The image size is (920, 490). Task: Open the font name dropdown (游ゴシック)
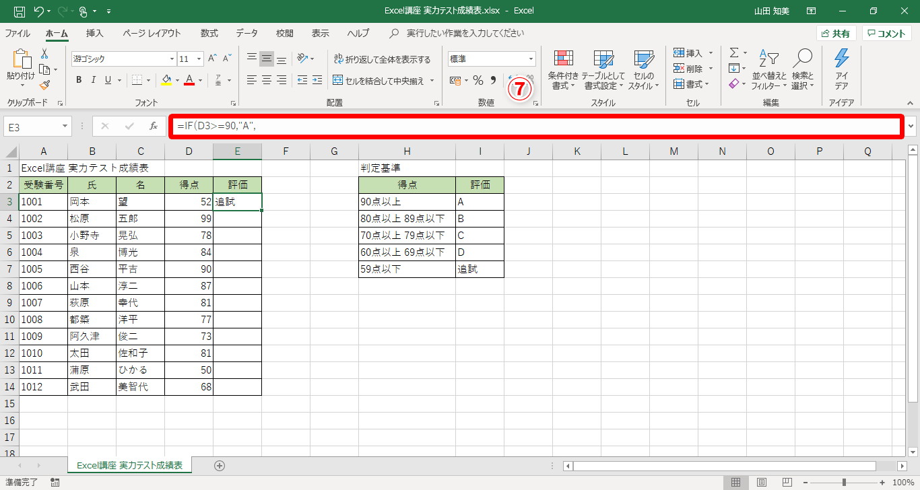coord(171,59)
